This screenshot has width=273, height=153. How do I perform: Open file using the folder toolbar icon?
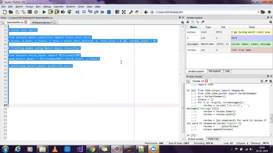click(11, 12)
